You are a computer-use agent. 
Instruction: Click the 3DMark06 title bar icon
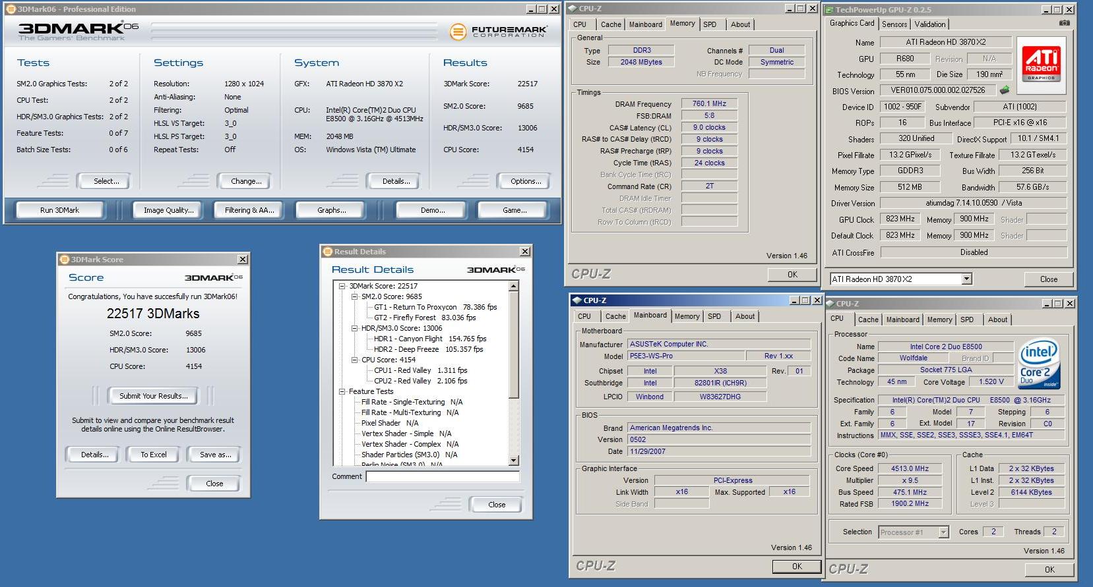click(11, 9)
